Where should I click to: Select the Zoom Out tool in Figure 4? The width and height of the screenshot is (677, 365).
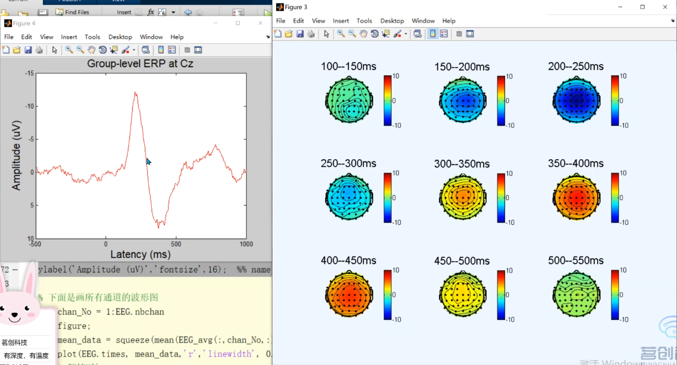[80, 50]
